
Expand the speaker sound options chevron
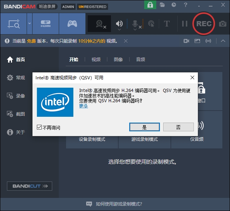[119, 30]
